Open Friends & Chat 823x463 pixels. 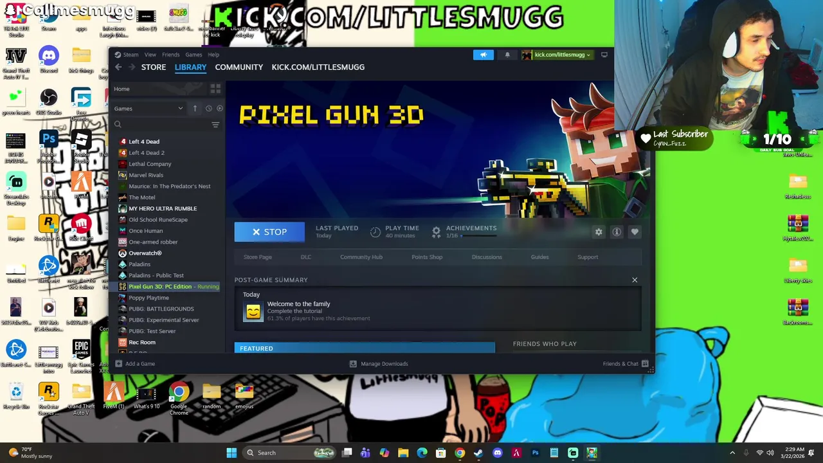pyautogui.click(x=626, y=364)
